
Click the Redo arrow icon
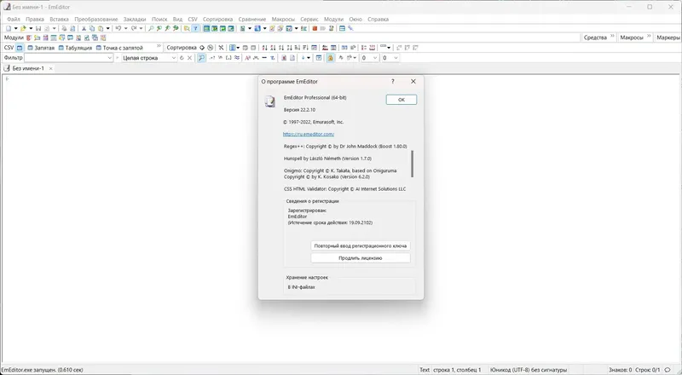[x=134, y=28]
